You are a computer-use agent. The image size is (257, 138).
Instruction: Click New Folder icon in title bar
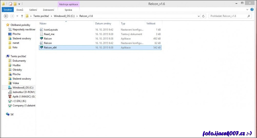click(15, 4)
